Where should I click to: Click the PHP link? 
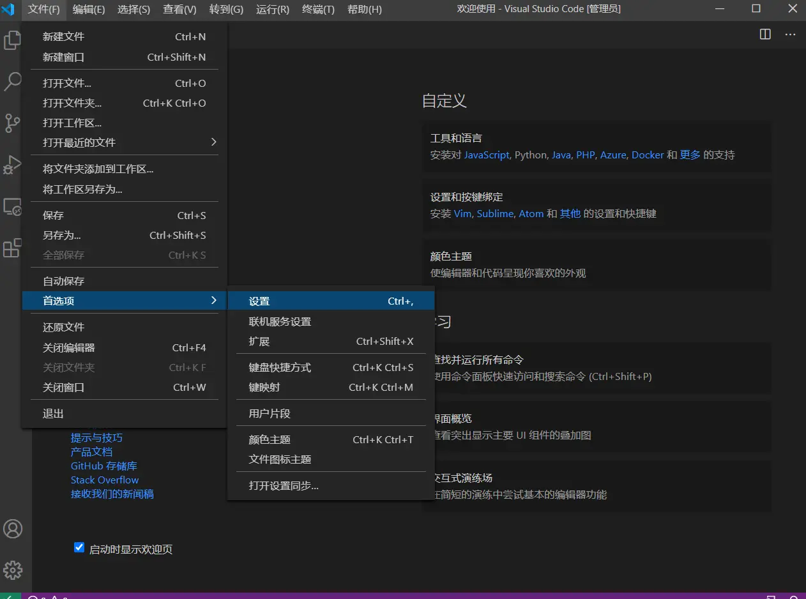coord(586,155)
